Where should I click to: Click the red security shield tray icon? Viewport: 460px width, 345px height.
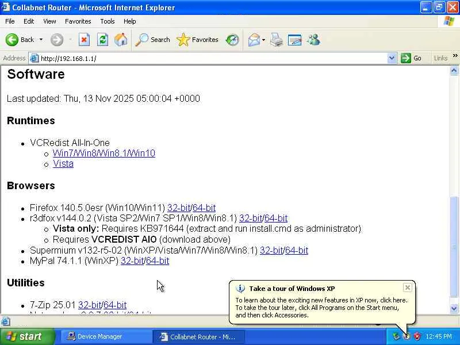click(x=417, y=336)
